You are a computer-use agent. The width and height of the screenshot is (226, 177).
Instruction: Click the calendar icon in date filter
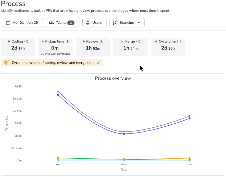[x=8, y=23]
